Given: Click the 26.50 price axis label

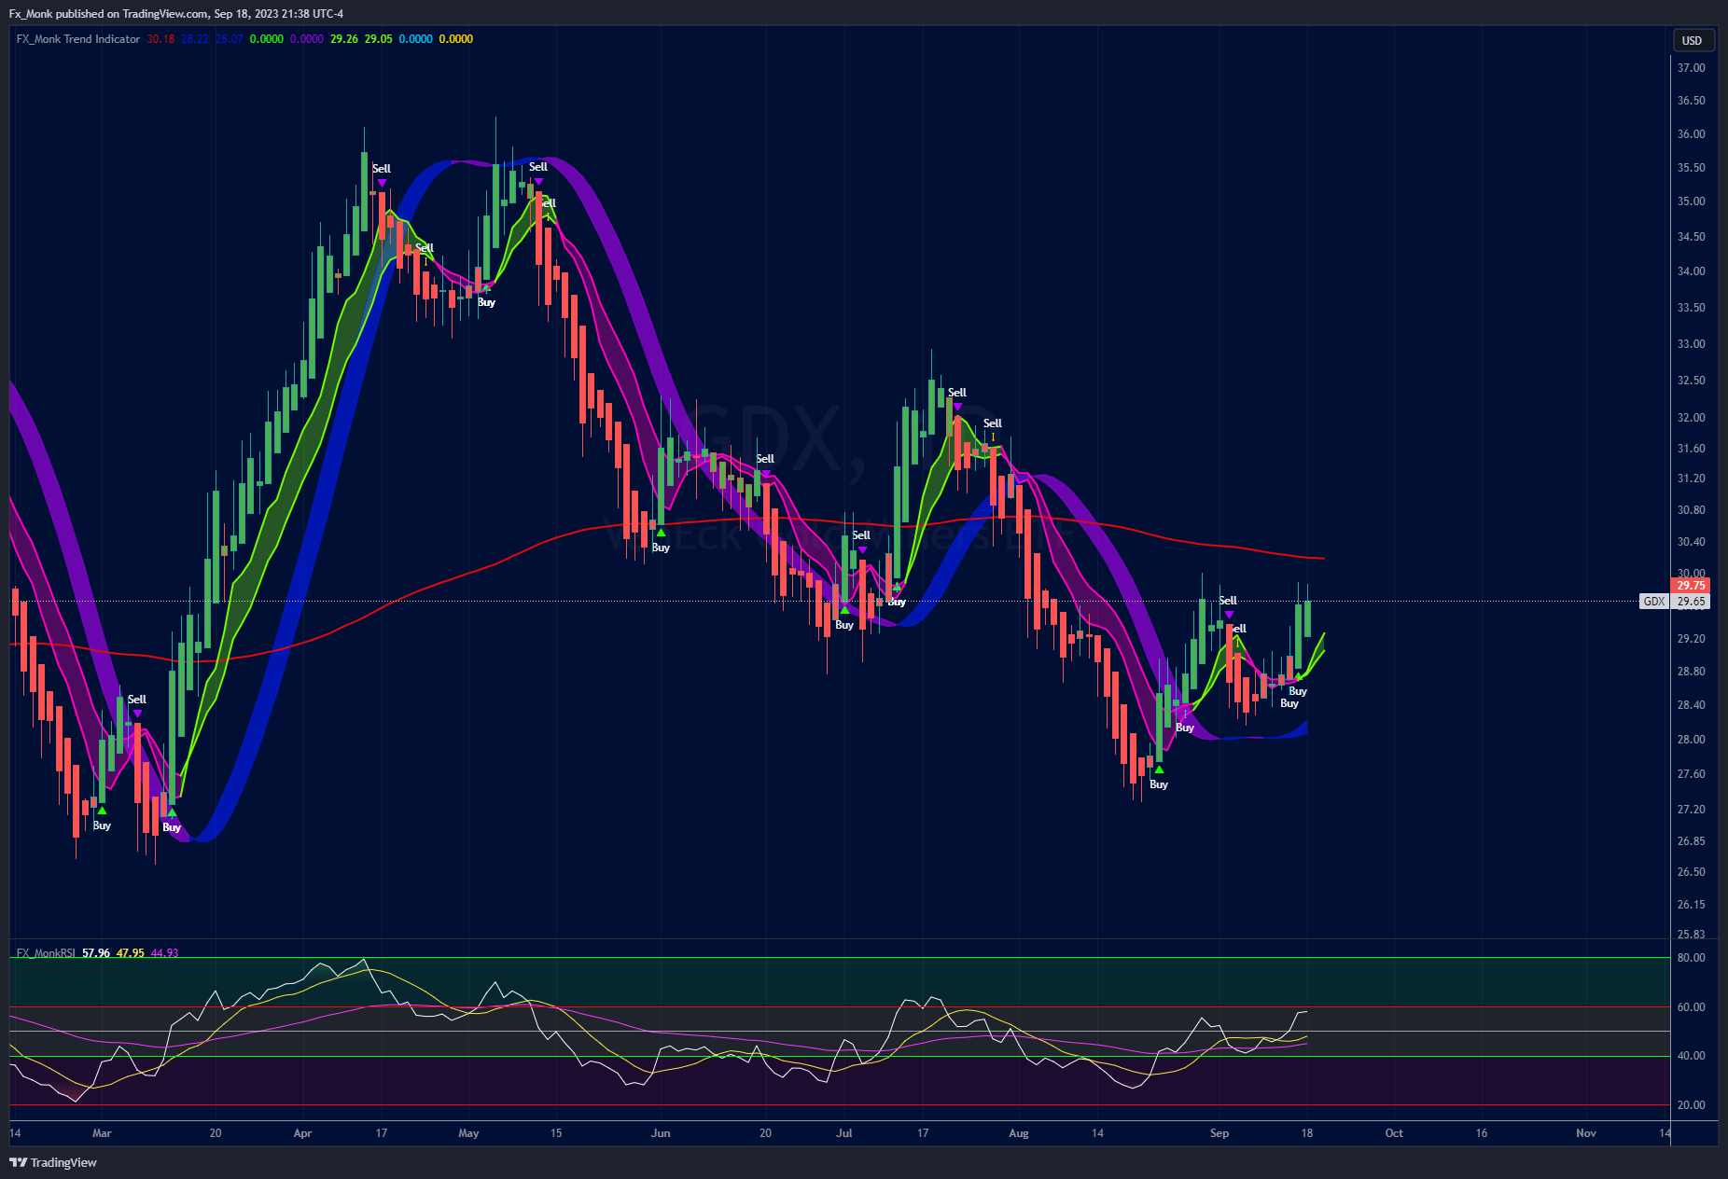Looking at the screenshot, I should pos(1691,872).
